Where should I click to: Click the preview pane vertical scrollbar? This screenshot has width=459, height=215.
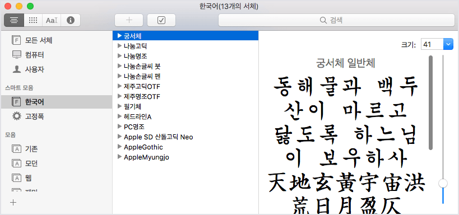(x=430, y=102)
